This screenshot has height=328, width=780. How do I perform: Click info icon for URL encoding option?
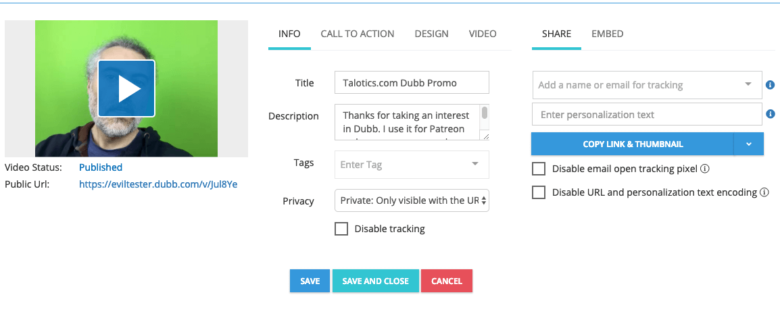click(764, 192)
